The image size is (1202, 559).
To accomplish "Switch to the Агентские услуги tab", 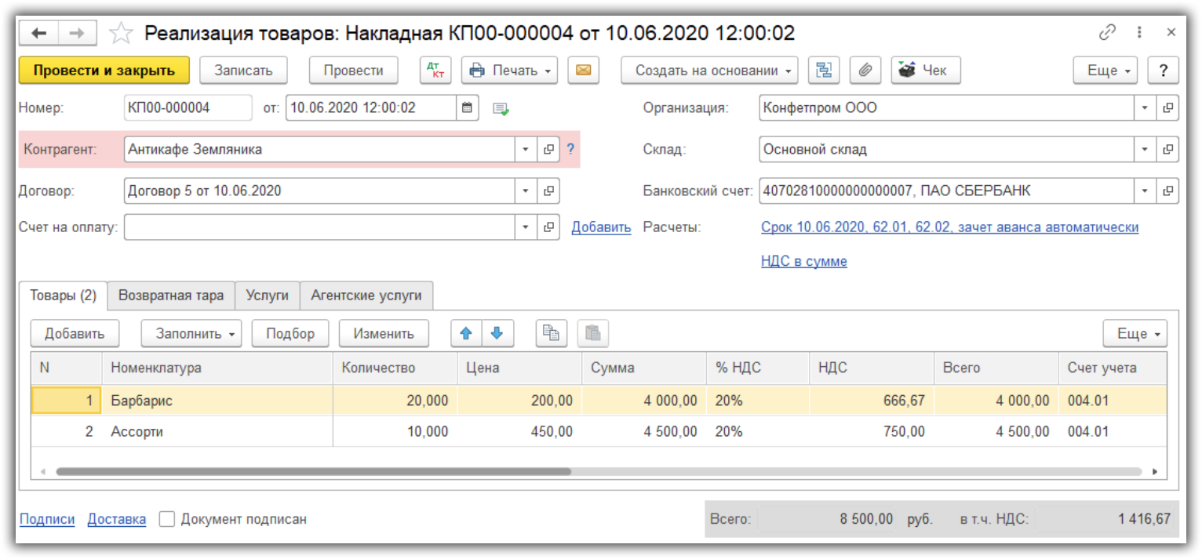I will pos(366,296).
